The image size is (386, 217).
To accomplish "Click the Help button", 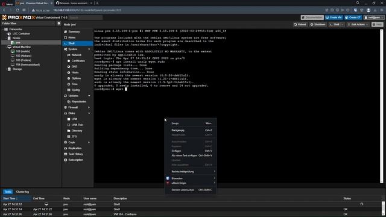I will 378,25.
